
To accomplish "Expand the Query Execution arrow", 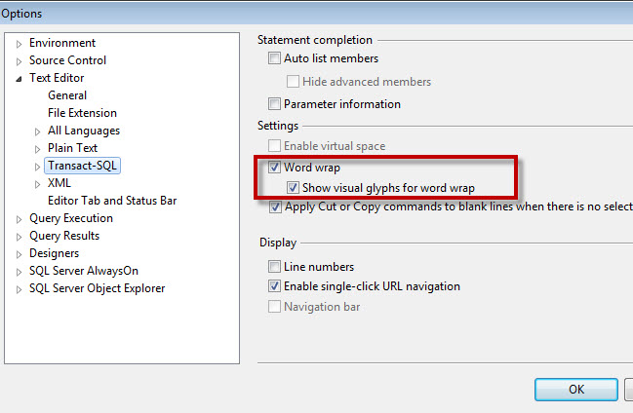I will click(x=19, y=219).
